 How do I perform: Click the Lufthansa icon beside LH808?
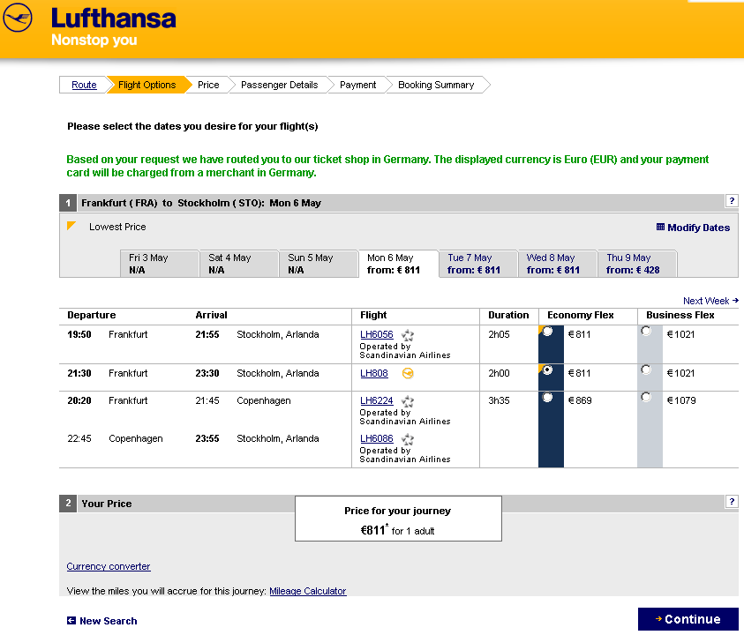tap(408, 374)
